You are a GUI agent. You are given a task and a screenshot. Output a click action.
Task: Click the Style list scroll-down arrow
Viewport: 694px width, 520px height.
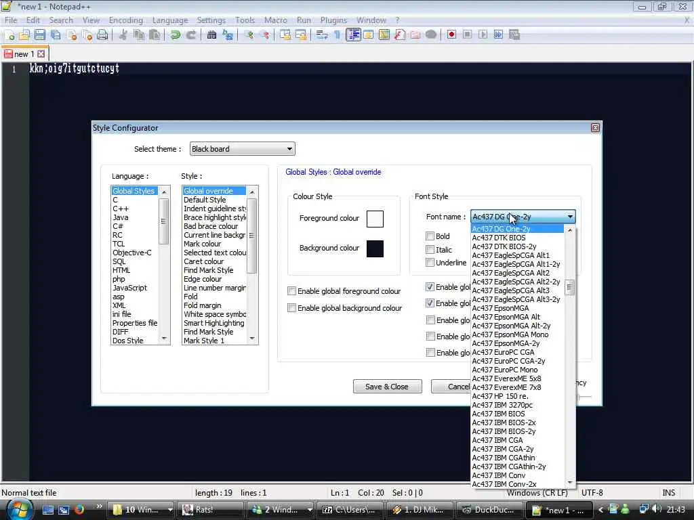pyautogui.click(x=252, y=339)
